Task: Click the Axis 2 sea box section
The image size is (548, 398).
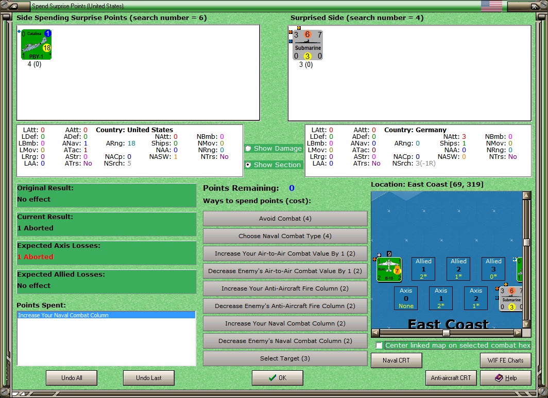Action: tap(476, 298)
